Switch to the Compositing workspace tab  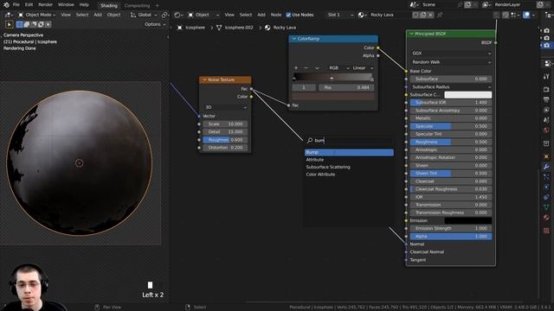pyautogui.click(x=137, y=6)
